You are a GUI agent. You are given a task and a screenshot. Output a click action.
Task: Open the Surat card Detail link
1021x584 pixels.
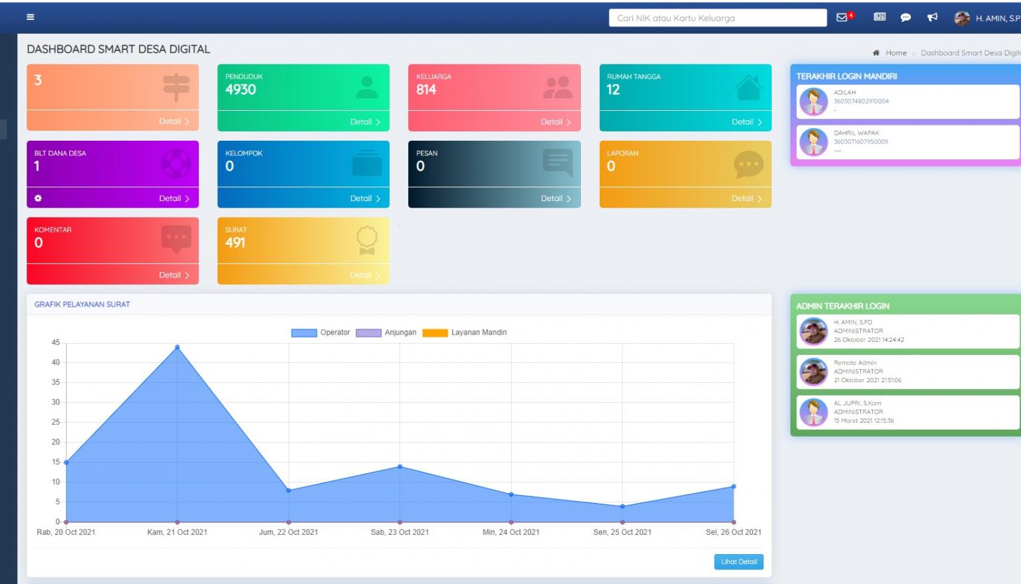point(365,275)
